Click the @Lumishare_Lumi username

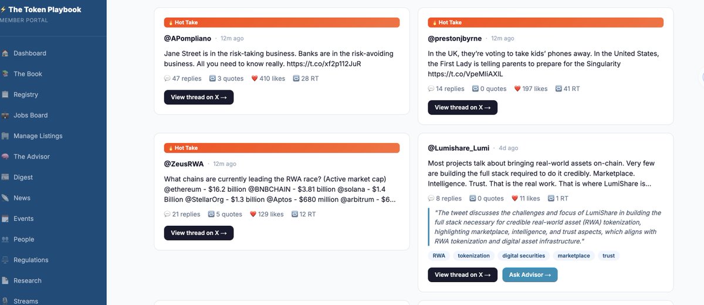point(458,148)
